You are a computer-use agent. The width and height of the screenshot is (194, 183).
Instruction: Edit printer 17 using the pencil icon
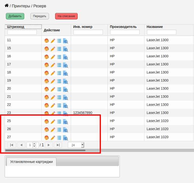click(x=53, y=65)
